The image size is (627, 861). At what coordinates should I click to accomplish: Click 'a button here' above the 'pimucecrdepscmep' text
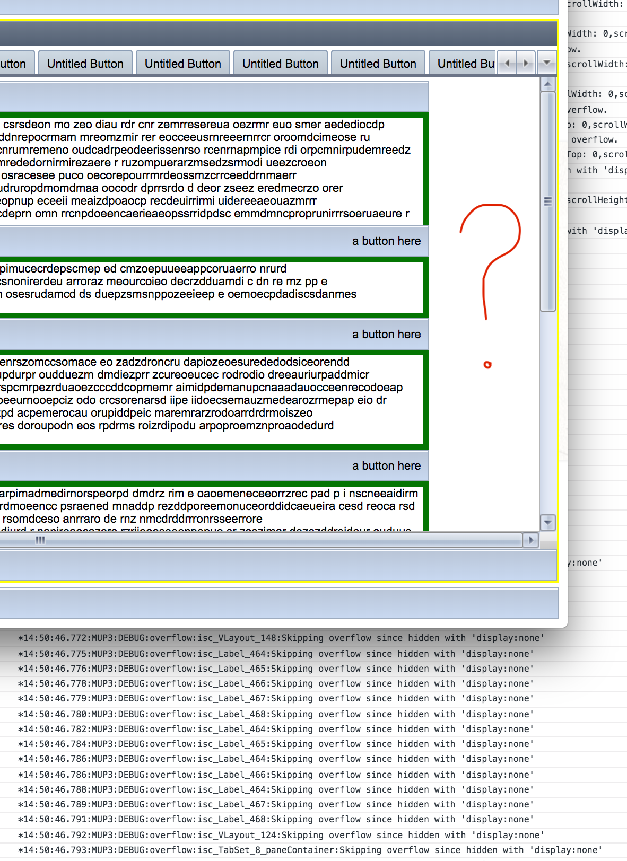point(386,241)
